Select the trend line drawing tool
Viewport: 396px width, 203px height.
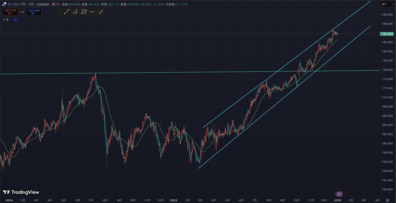point(66,12)
